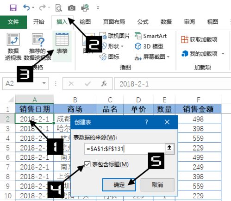Expand the Customize Quick Access Toolbar arrow

click(98, 7)
